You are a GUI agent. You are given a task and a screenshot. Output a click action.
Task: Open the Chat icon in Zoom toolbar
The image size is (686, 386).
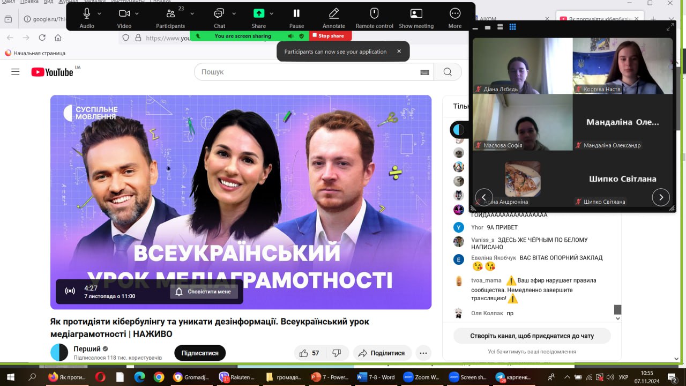point(219,13)
